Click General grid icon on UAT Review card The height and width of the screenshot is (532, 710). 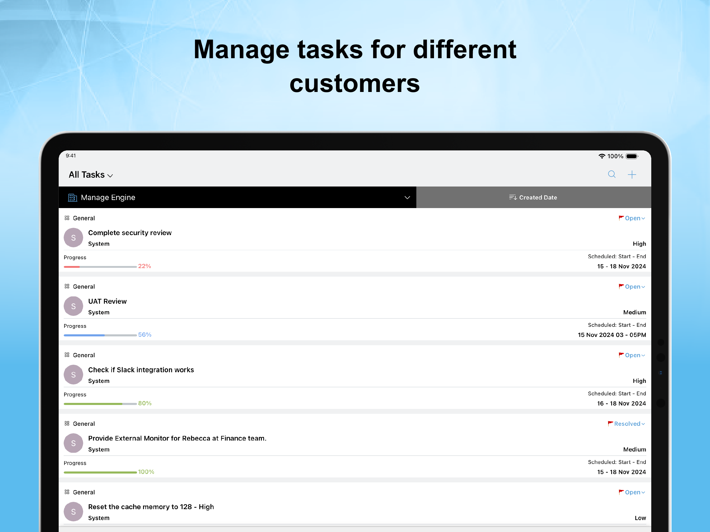(x=67, y=286)
